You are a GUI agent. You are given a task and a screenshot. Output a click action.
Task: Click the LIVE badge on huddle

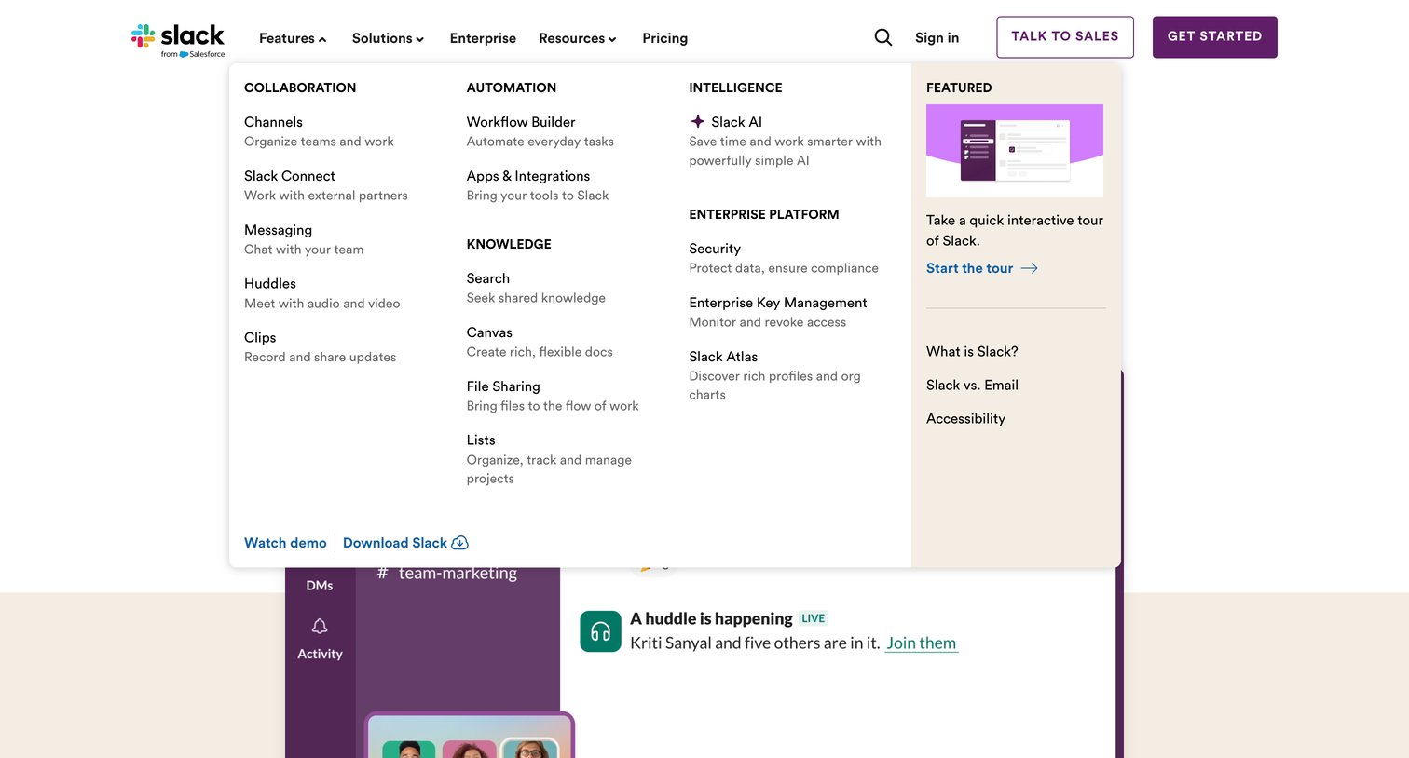coord(814,618)
